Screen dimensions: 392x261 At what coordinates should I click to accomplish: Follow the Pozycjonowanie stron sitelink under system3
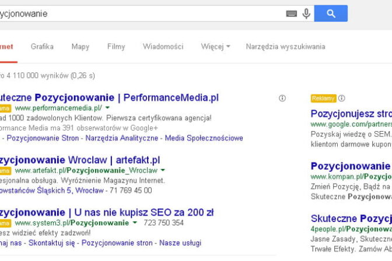117,243
